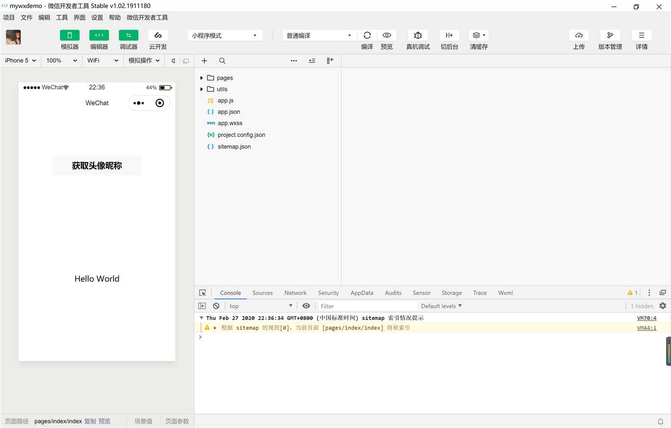
Task: Open the 文件 menu
Action: (26, 17)
